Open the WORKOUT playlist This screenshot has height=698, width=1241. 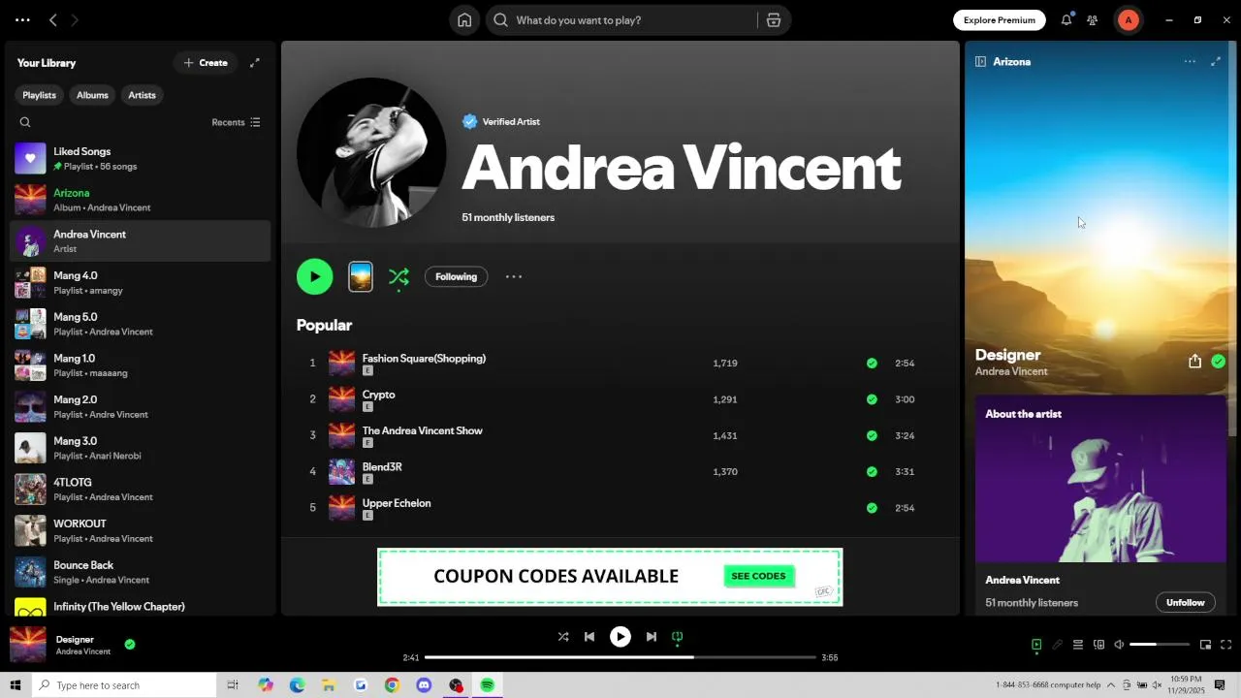click(x=140, y=530)
